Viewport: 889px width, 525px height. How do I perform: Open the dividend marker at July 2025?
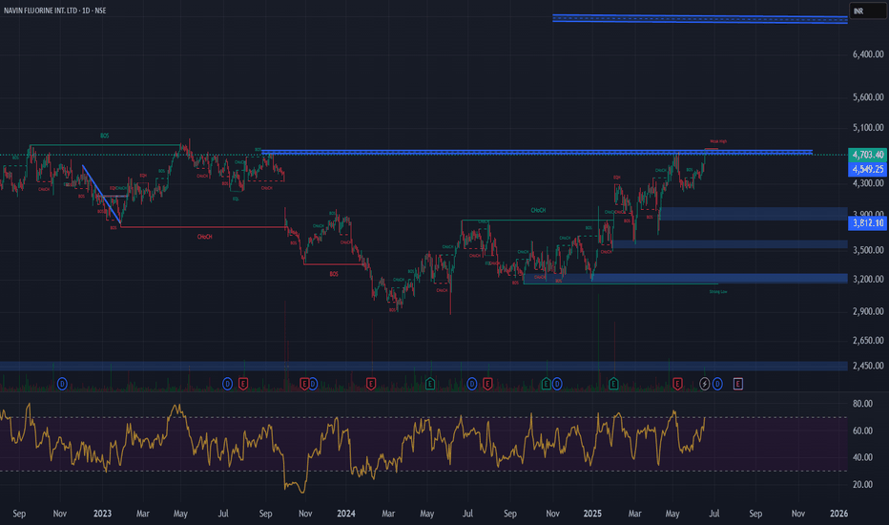(717, 385)
